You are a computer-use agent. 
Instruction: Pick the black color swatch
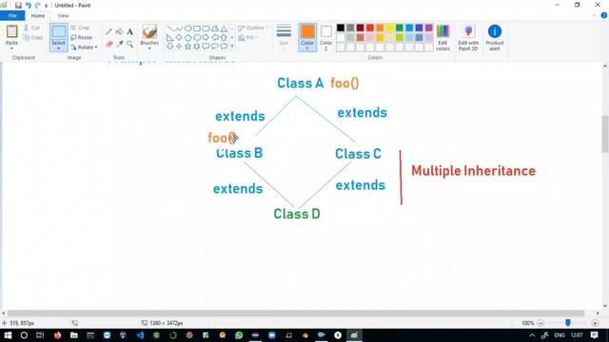[341, 28]
